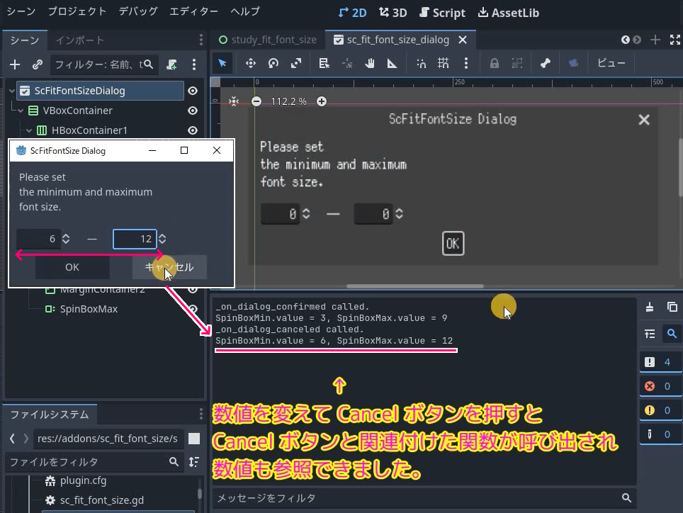Focus the minimum spinbox showing 6
The width and height of the screenshot is (683, 513).
click(x=38, y=239)
